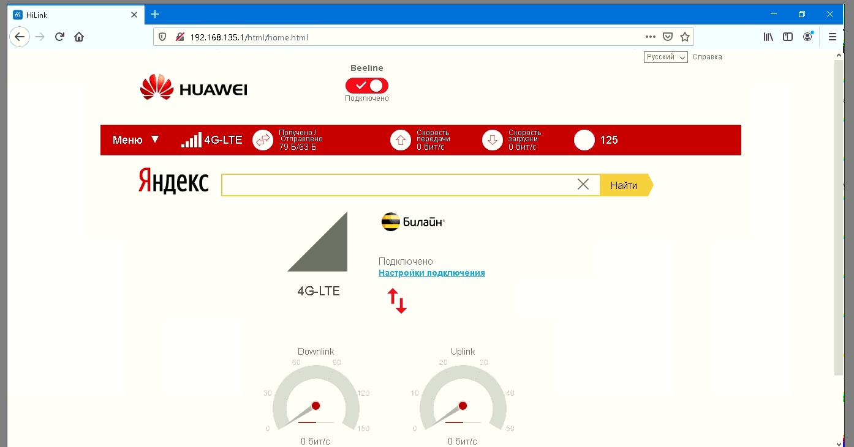Viewport: 854px width, 447px height.
Task: Close the HiLink tab
Action: [134, 14]
